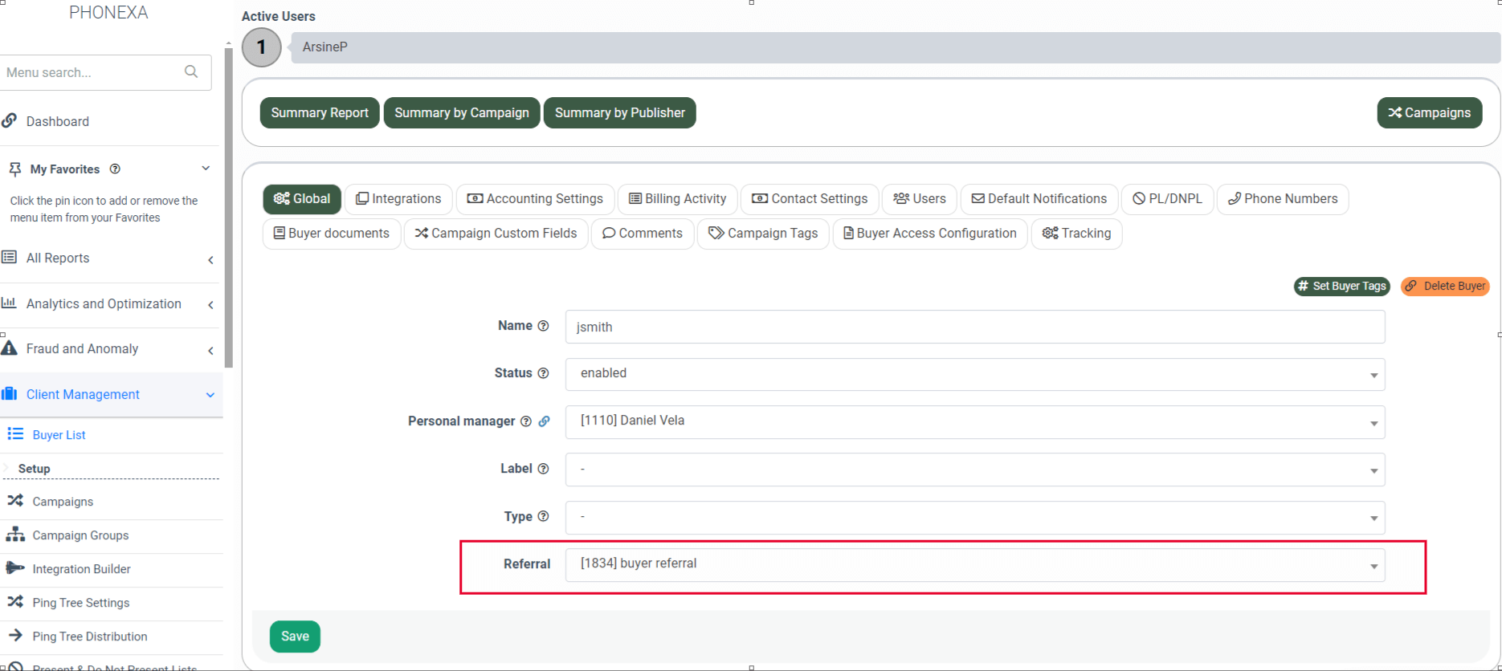Switch to the Integrations tab
The width and height of the screenshot is (1502, 671).
point(398,199)
